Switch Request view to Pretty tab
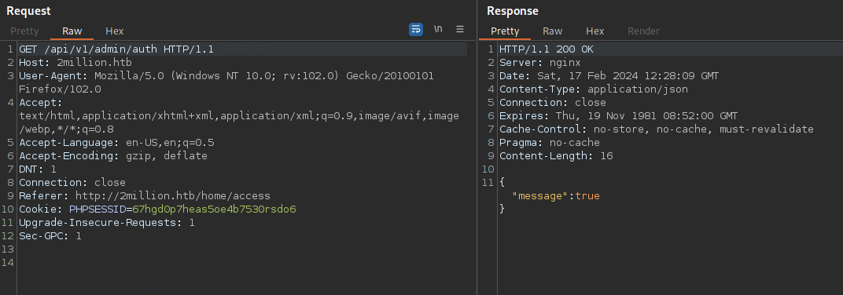The image size is (843, 295). click(x=24, y=31)
